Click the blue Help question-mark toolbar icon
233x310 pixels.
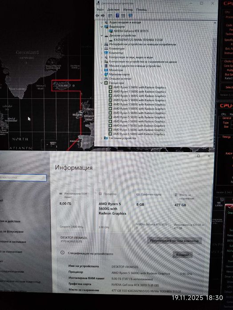tap(117, 16)
